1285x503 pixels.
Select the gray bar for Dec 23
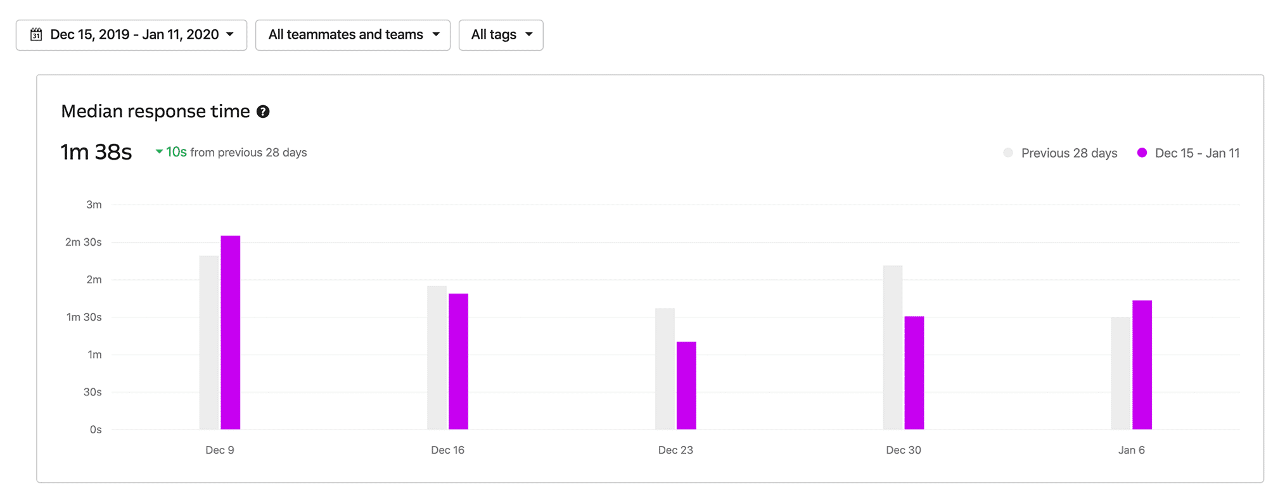665,369
